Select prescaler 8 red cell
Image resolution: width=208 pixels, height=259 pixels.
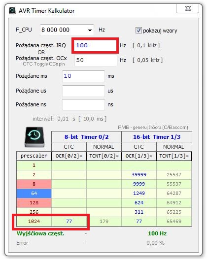(x=34, y=184)
